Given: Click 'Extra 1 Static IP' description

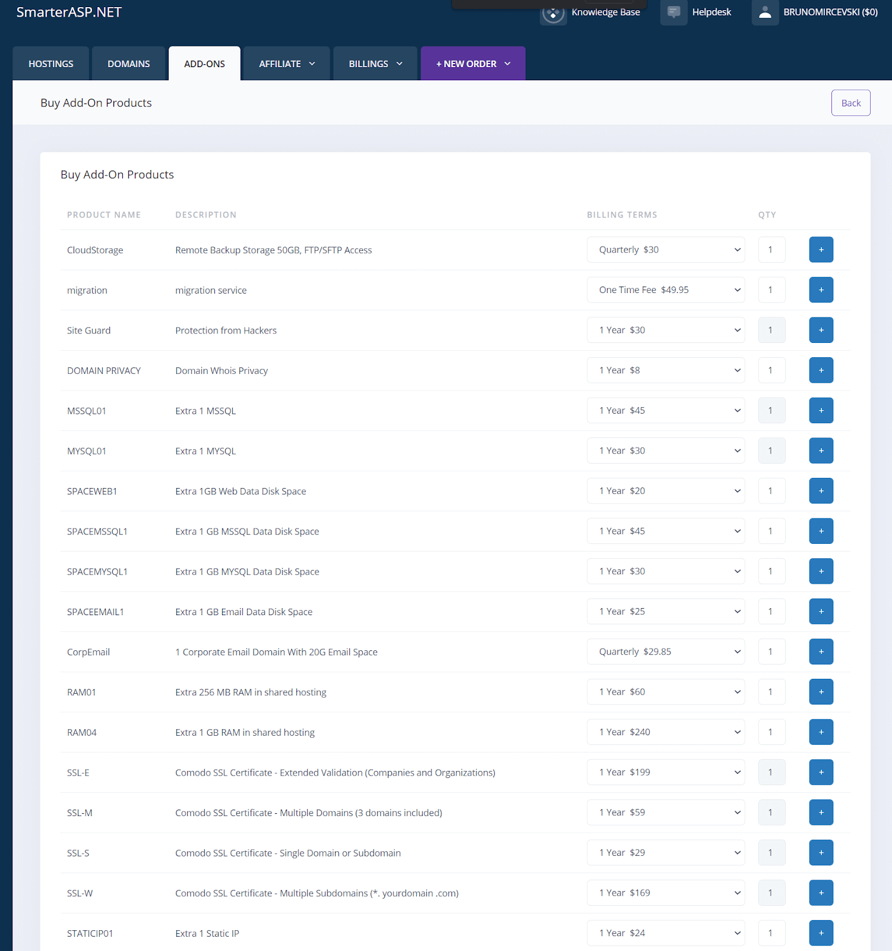Looking at the screenshot, I should pyautogui.click(x=207, y=934).
